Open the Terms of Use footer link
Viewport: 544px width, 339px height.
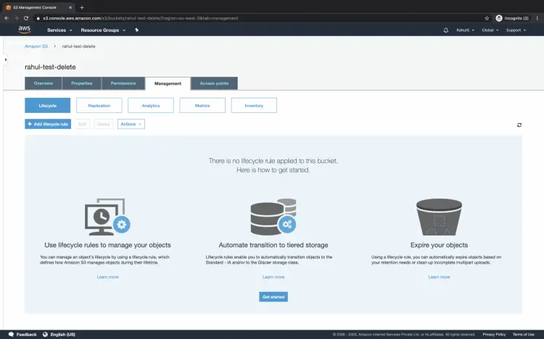524,335
